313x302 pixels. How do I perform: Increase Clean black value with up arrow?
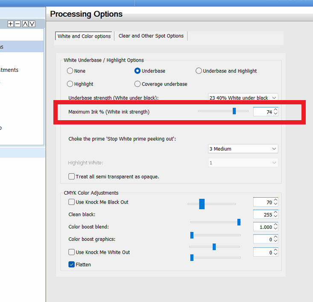tap(276, 213)
